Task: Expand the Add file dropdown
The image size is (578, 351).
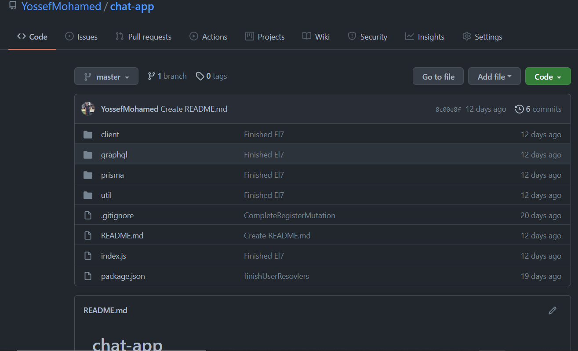Action: [x=494, y=76]
